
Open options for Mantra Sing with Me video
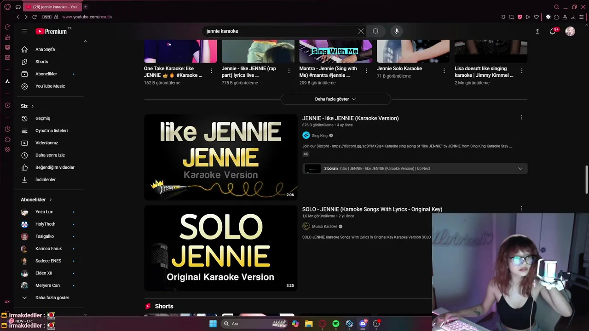(366, 71)
